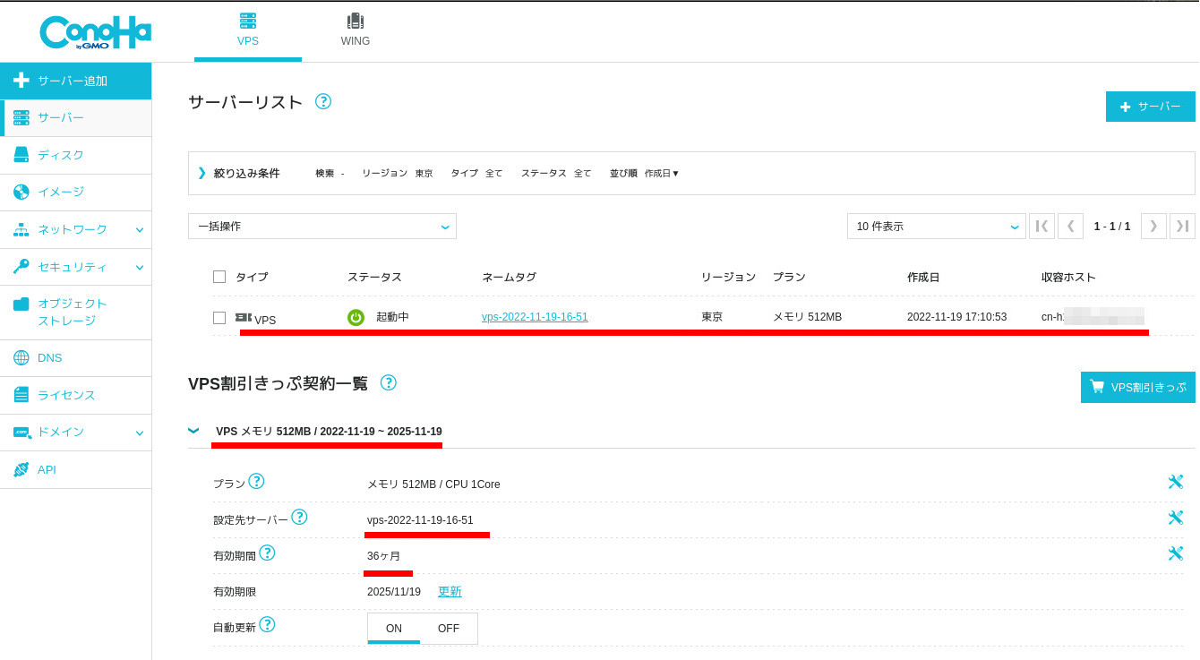Click the VPS type icon in server row
The image size is (1200, 660).
(x=244, y=318)
